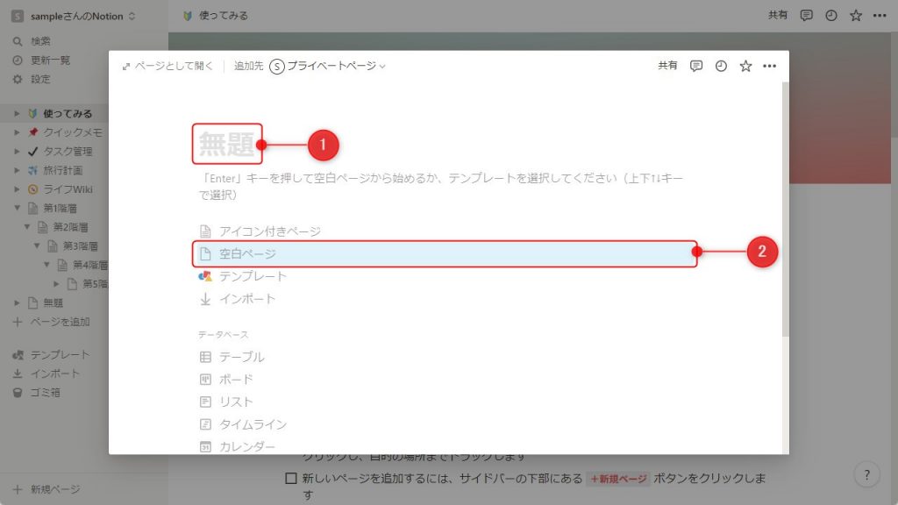Click the リスト list icon
Viewport: 898px width, 505px height.
[205, 402]
